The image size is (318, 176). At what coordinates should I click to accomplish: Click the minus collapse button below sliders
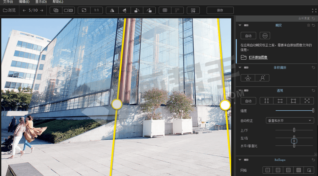click(316, 154)
